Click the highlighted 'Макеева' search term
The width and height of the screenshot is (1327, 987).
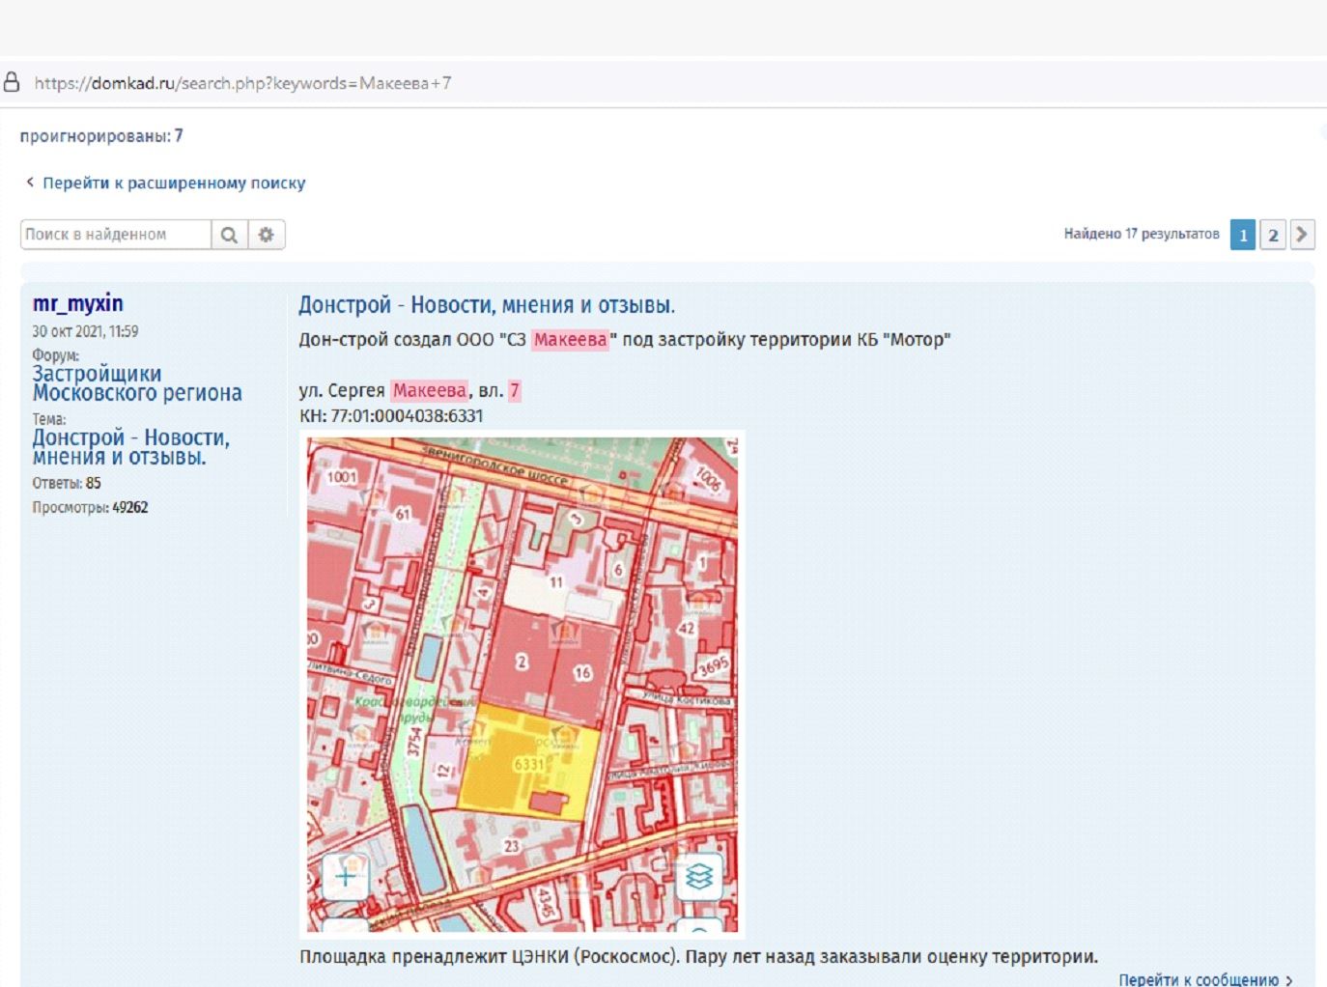point(571,340)
